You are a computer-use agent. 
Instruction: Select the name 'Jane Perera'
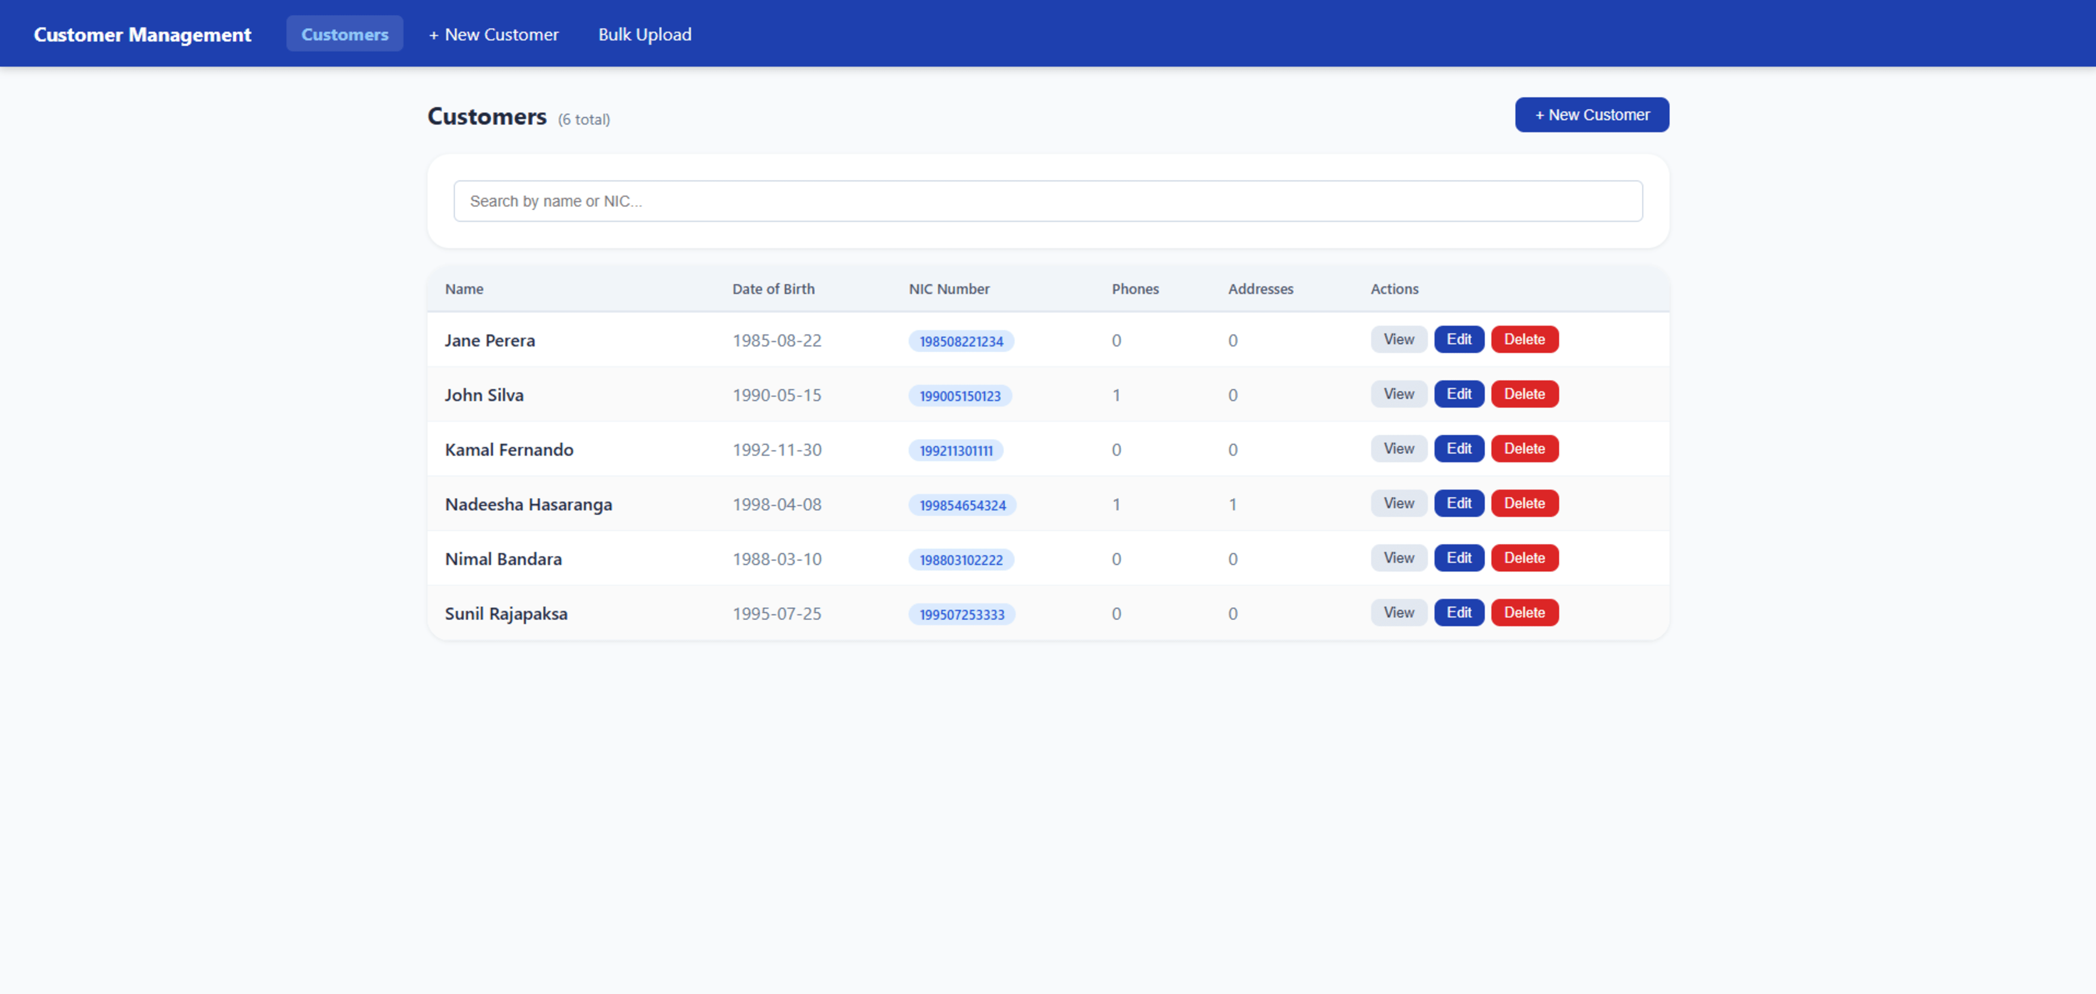coord(490,340)
